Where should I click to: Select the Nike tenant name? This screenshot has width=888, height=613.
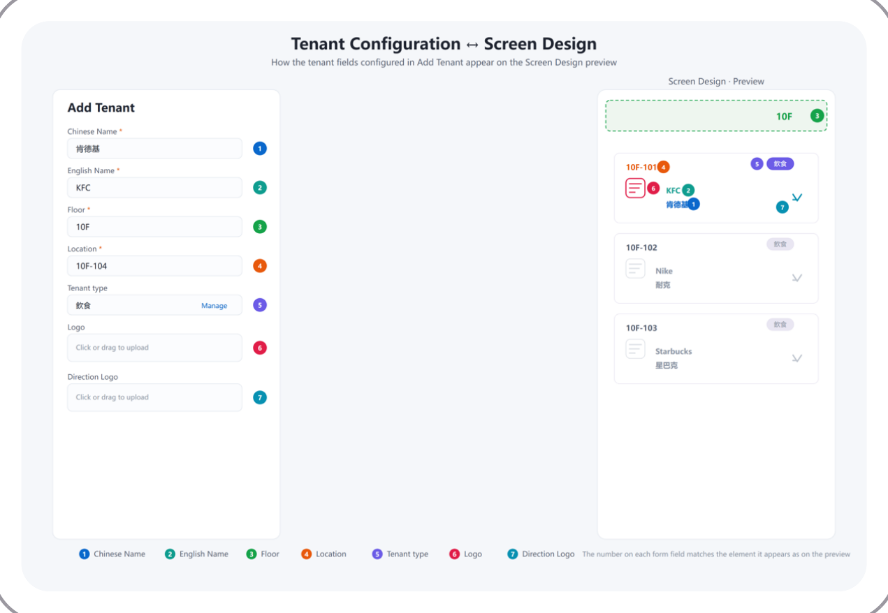coord(664,271)
